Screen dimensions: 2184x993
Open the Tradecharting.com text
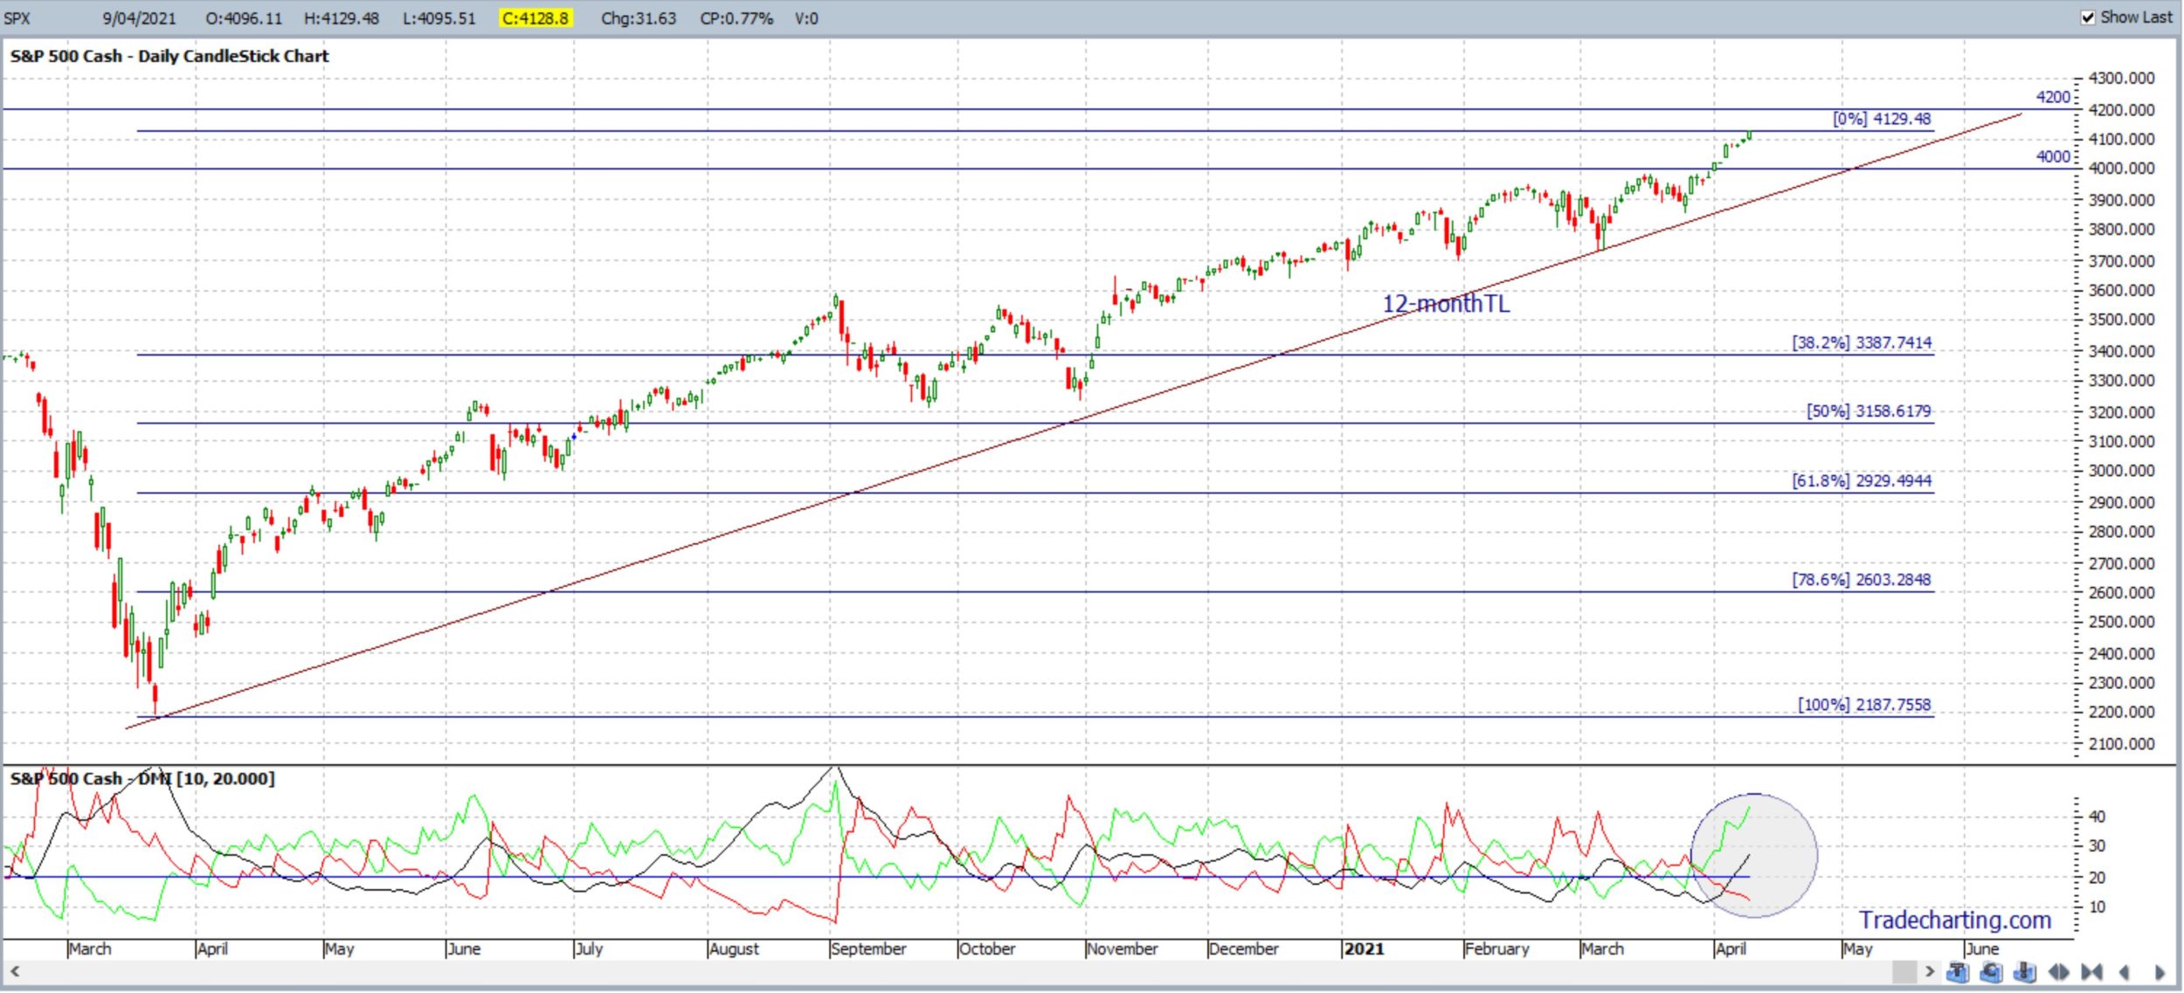click(x=1955, y=920)
